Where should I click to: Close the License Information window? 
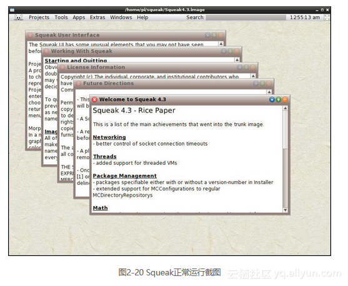[62, 67]
